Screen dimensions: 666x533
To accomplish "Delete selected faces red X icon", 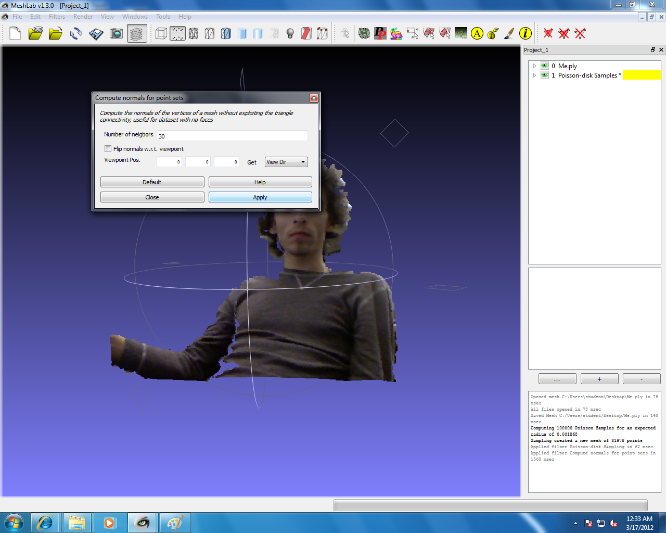I will click(x=548, y=34).
